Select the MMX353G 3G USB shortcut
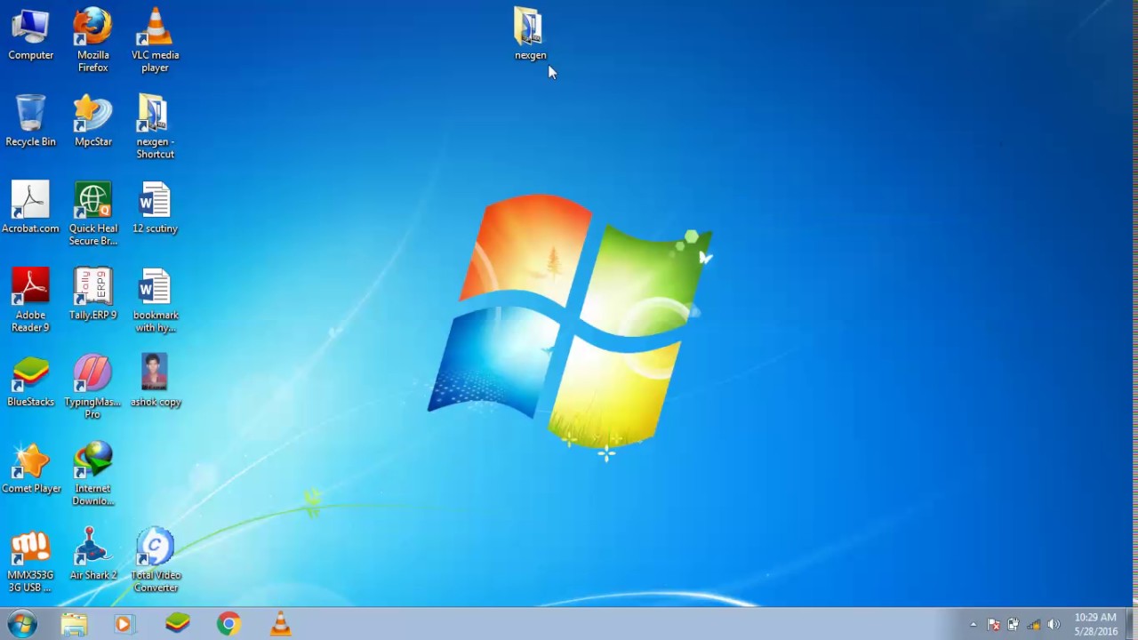The width and height of the screenshot is (1138, 640). [x=30, y=561]
